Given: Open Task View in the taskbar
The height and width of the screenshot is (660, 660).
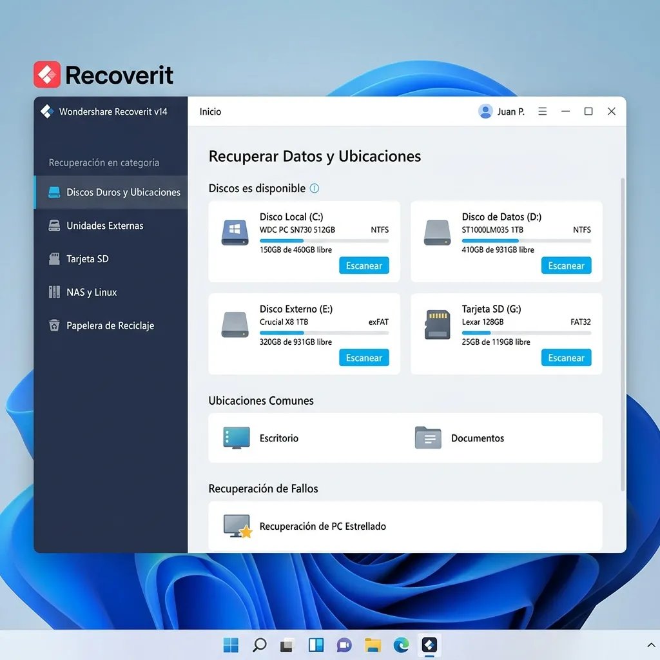Looking at the screenshot, I should pyautogui.click(x=287, y=645).
